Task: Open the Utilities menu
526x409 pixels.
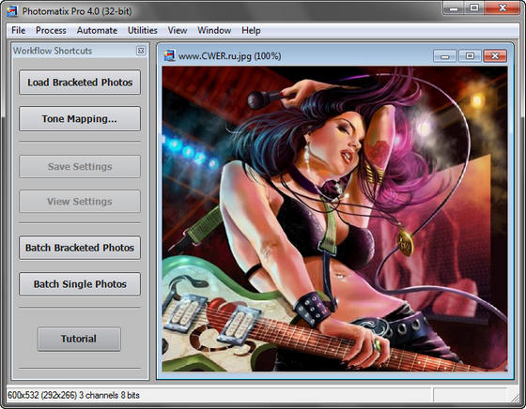Action: 142,30
